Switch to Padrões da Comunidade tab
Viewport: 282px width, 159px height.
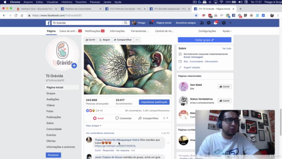[x=81, y=9]
